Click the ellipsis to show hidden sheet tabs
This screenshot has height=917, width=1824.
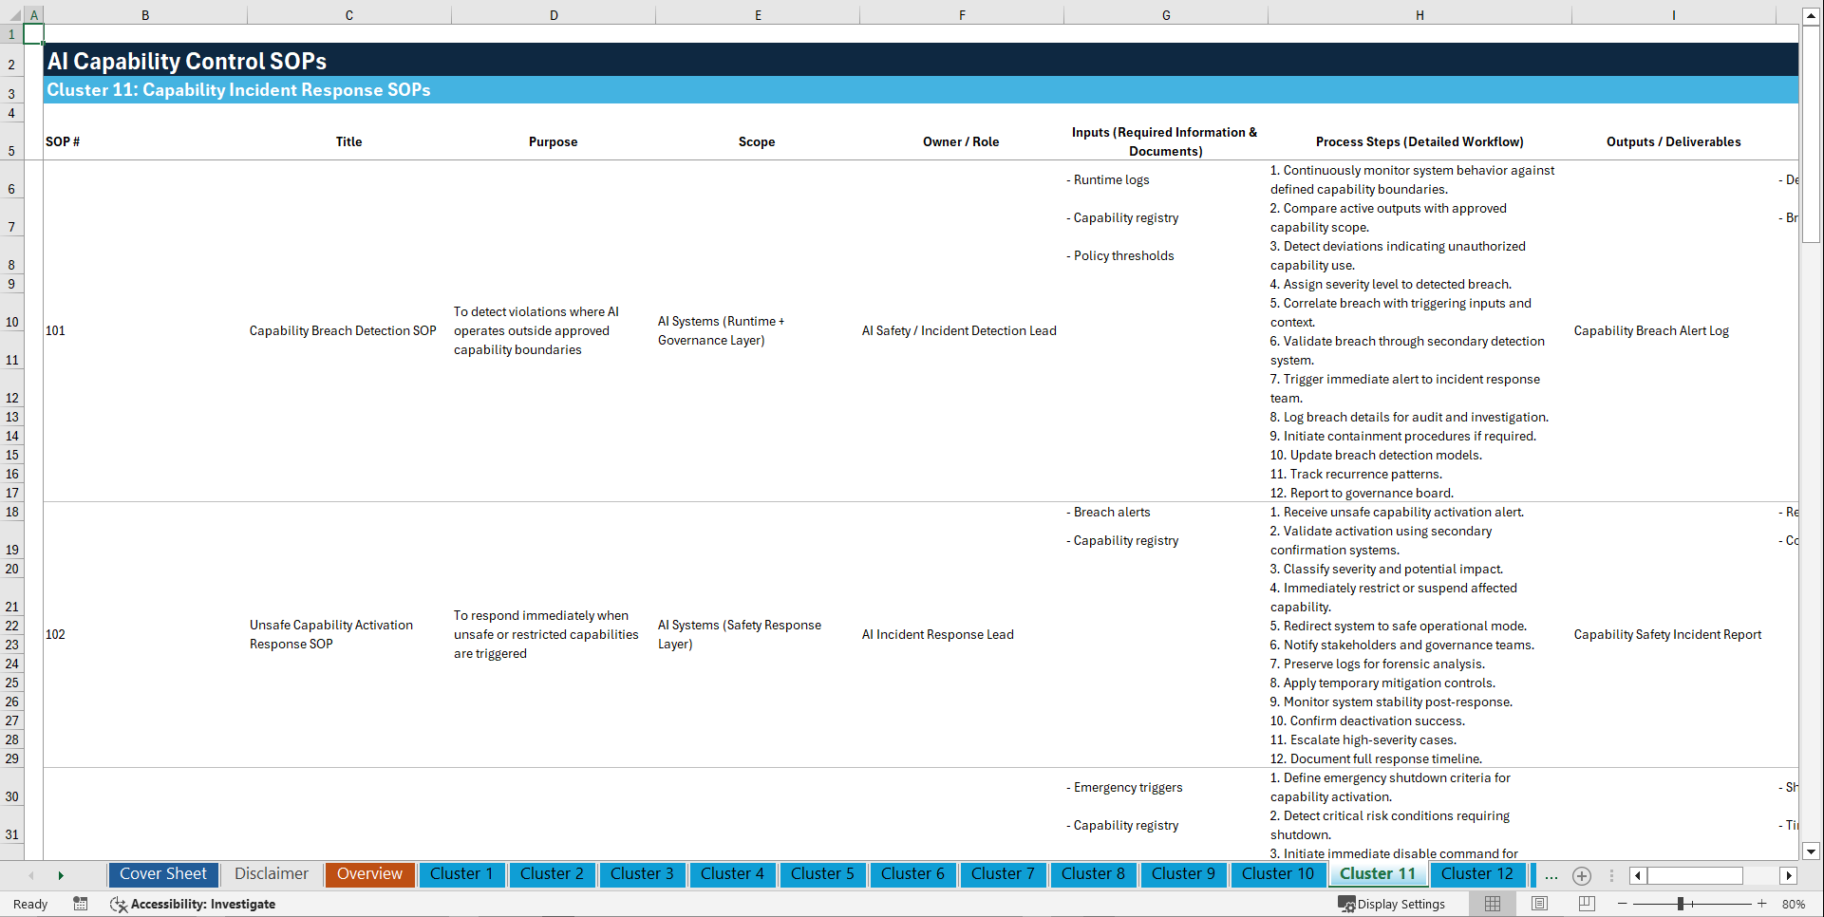1551,875
